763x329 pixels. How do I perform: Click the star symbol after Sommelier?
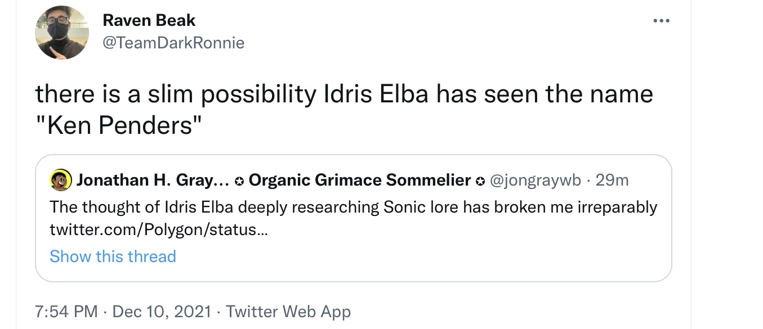pos(480,181)
